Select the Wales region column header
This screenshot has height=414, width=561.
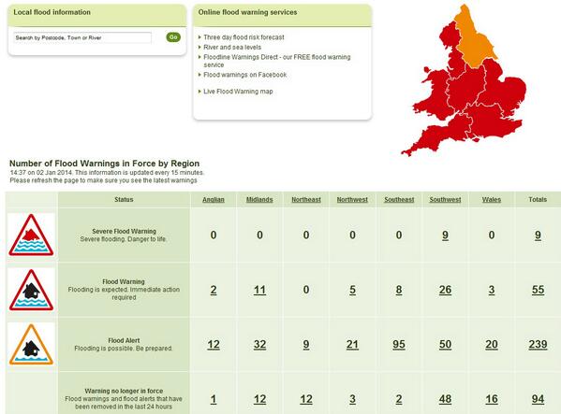(x=492, y=199)
